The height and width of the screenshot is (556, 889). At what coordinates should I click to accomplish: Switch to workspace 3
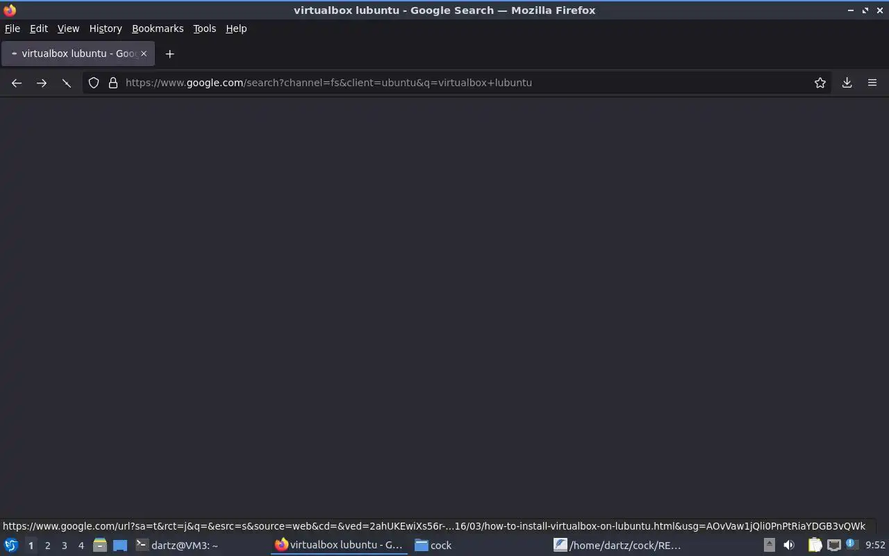coord(64,546)
